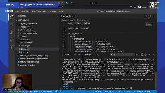
Task: Switch to the OUTPUT panel tab
Action: [x=77, y=55]
